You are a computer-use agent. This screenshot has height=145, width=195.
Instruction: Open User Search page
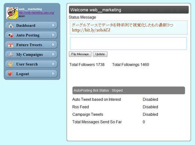tap(31, 64)
